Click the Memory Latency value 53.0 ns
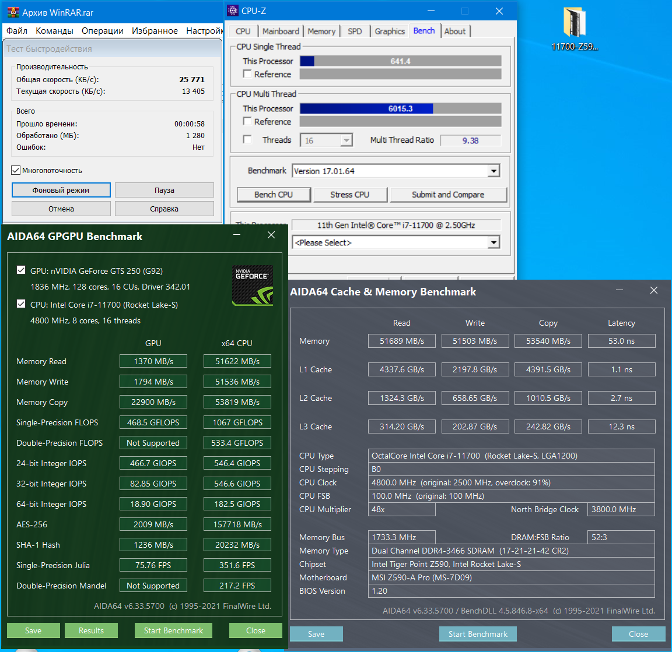 [x=622, y=341]
